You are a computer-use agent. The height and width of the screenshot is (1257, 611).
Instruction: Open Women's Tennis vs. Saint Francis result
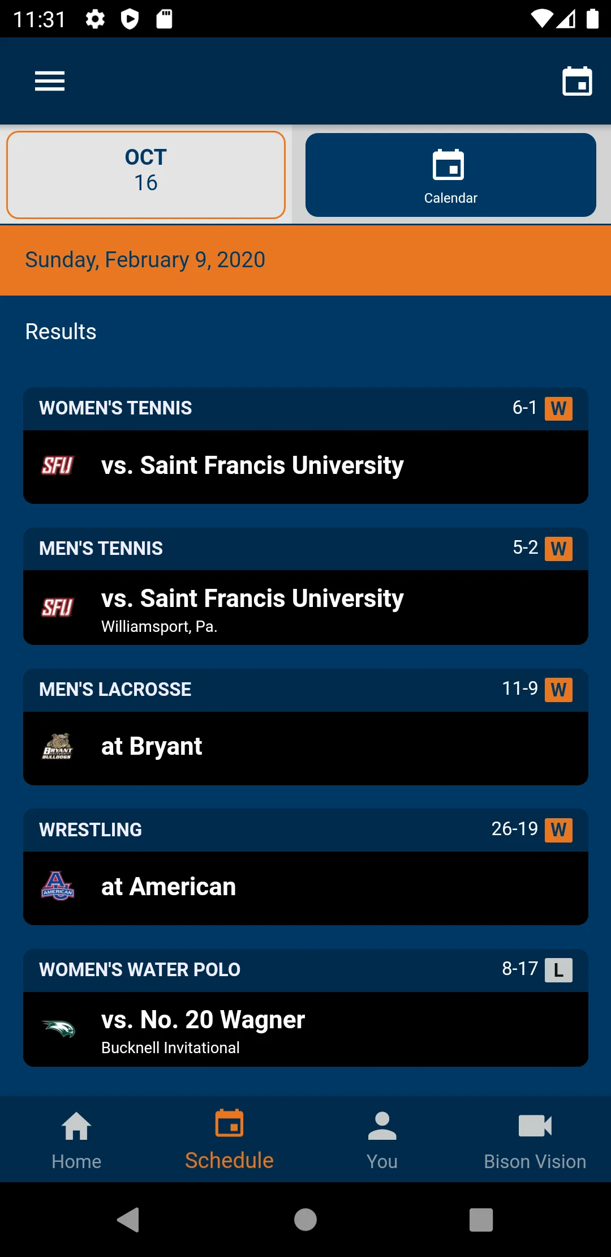tap(305, 446)
